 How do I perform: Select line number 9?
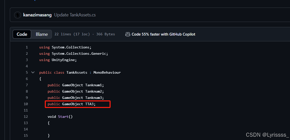point(27,98)
